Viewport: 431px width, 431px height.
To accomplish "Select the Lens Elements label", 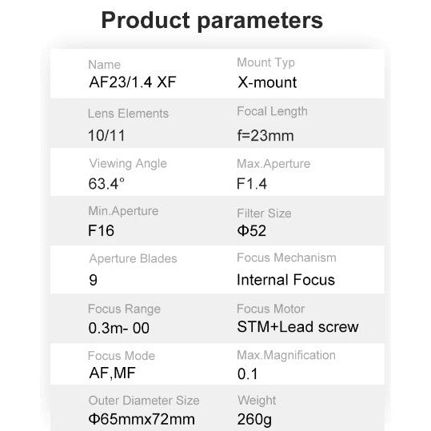I will tap(128, 114).
